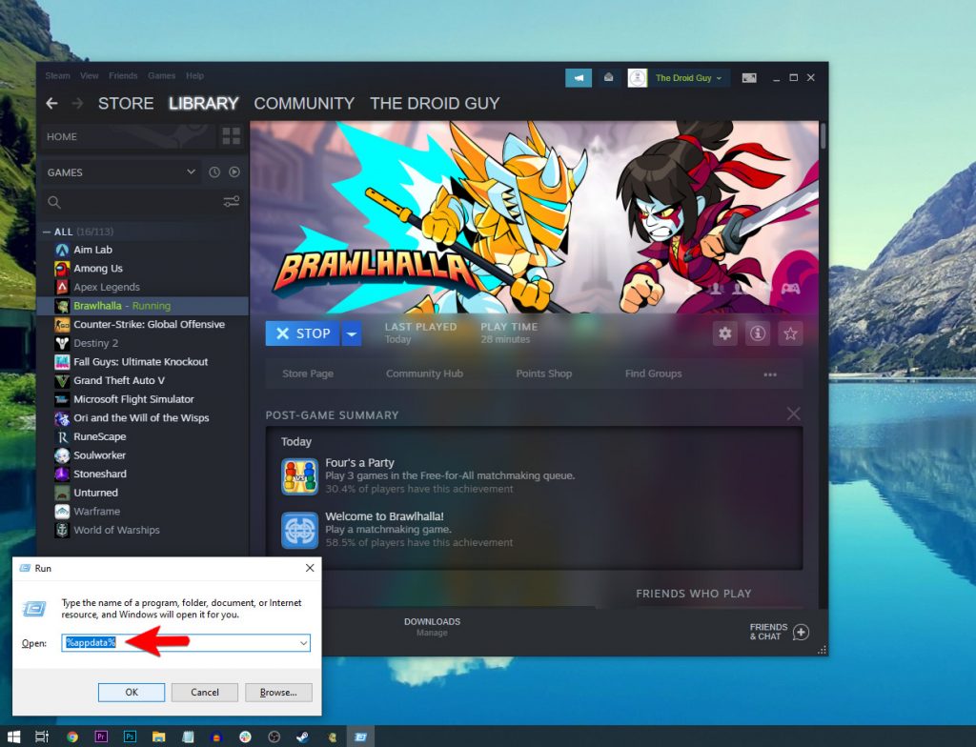This screenshot has width=976, height=747.
Task: Open the Steam inbox envelope icon
Action: [x=609, y=78]
